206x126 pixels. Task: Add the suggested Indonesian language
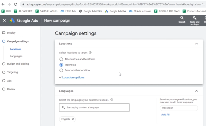[x=178, y=108]
